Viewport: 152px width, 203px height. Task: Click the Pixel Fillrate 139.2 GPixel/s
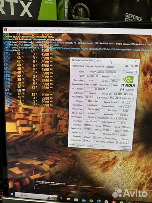pos(91,105)
